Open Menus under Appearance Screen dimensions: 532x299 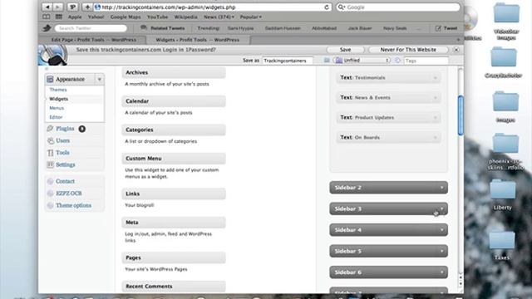pyautogui.click(x=57, y=108)
